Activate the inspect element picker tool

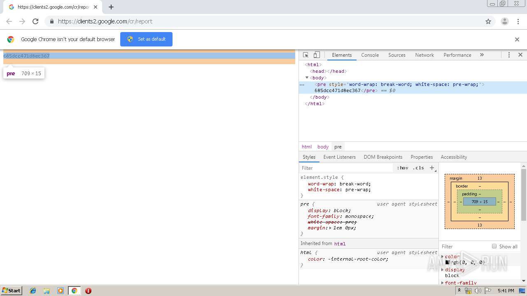306,55
